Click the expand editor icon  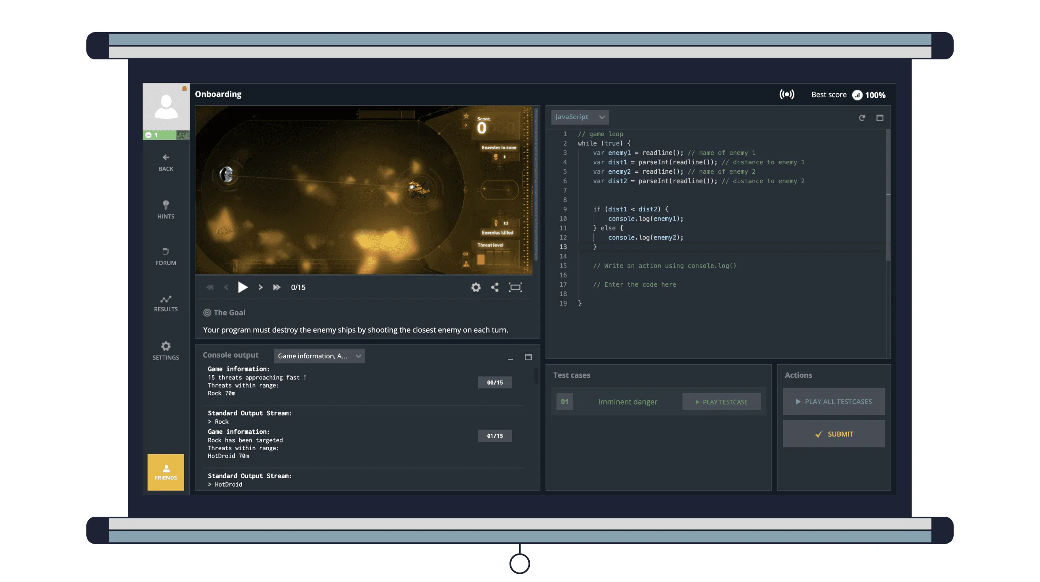pos(880,117)
